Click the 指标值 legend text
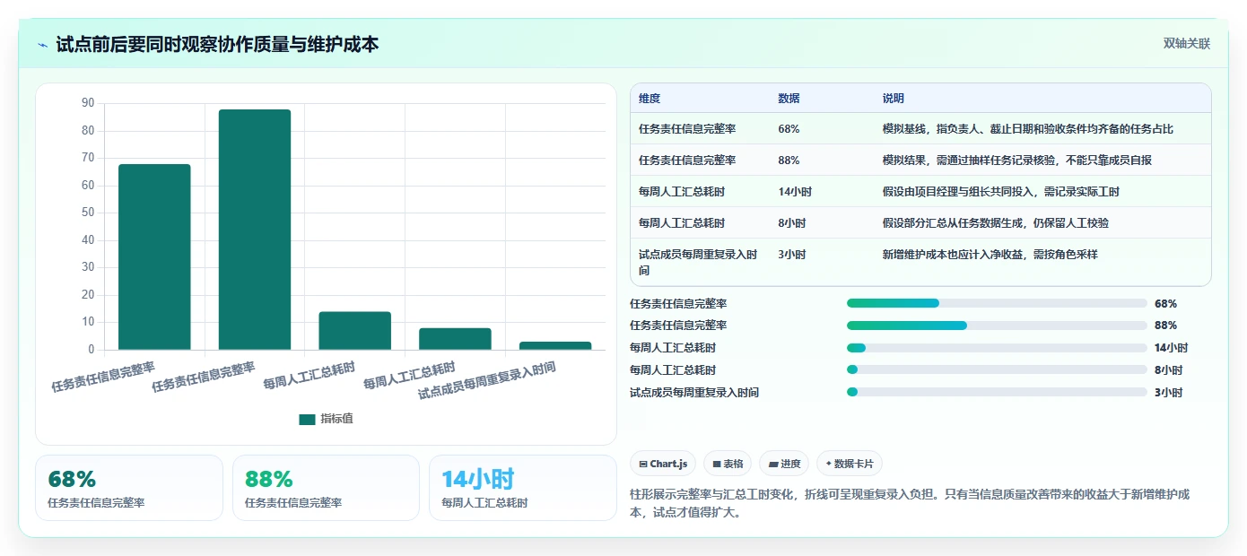1247x556 pixels. click(x=337, y=419)
